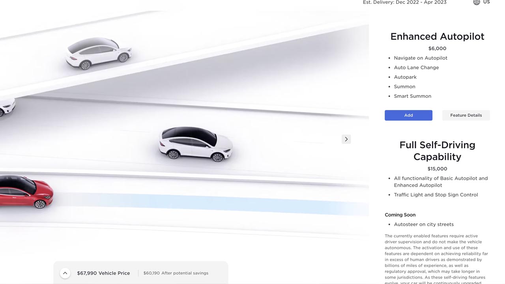Image resolution: width=505 pixels, height=284 pixels.
Task: Select the US region label
Action: pyautogui.click(x=486, y=2)
